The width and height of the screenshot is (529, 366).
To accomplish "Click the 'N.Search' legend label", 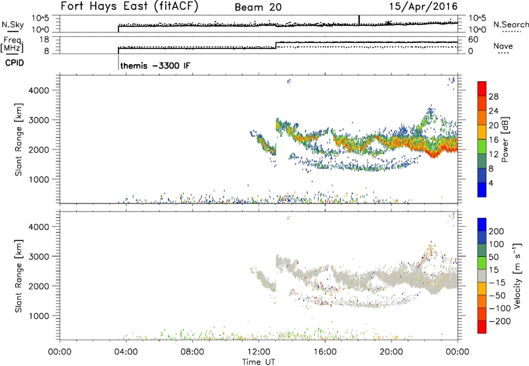I will click(x=510, y=24).
